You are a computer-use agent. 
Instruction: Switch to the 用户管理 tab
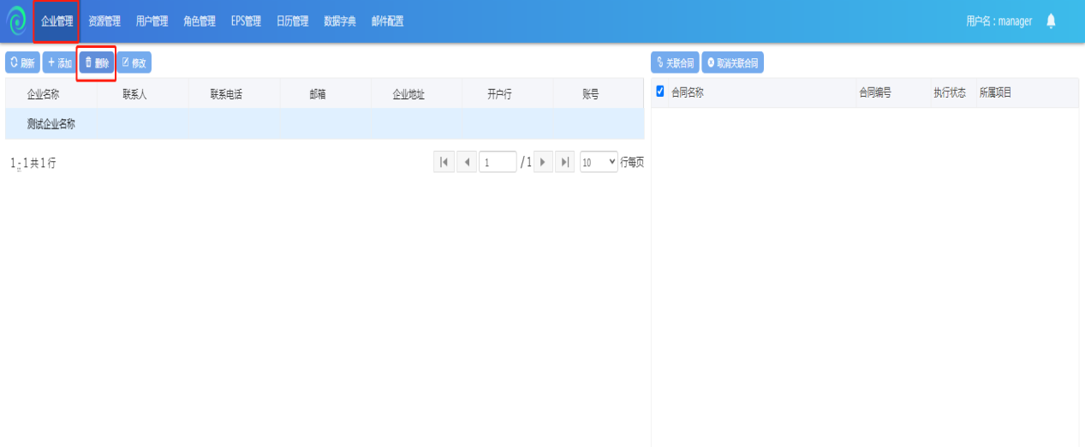tap(152, 21)
